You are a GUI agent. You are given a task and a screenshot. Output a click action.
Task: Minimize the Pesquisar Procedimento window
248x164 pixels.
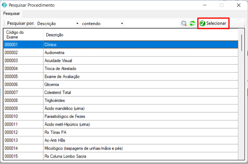coord(205,5)
